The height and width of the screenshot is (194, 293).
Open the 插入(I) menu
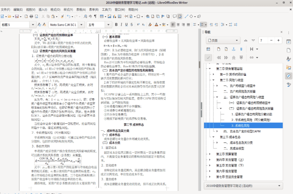[x=43, y=9]
